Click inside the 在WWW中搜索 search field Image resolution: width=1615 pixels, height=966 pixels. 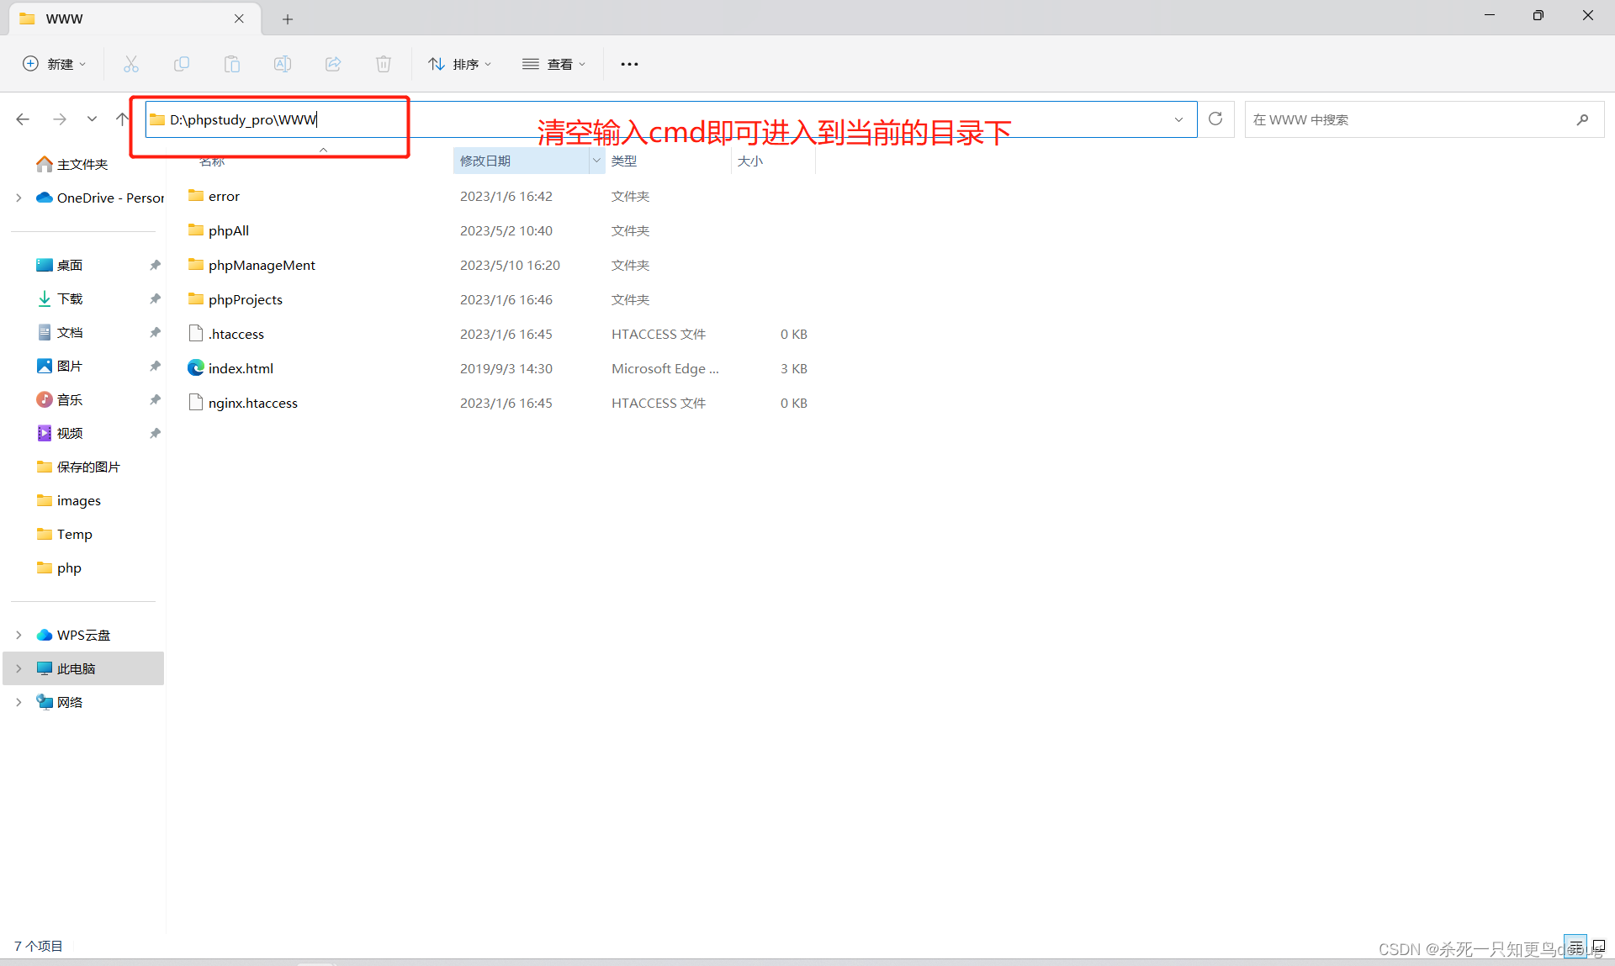coord(1388,119)
